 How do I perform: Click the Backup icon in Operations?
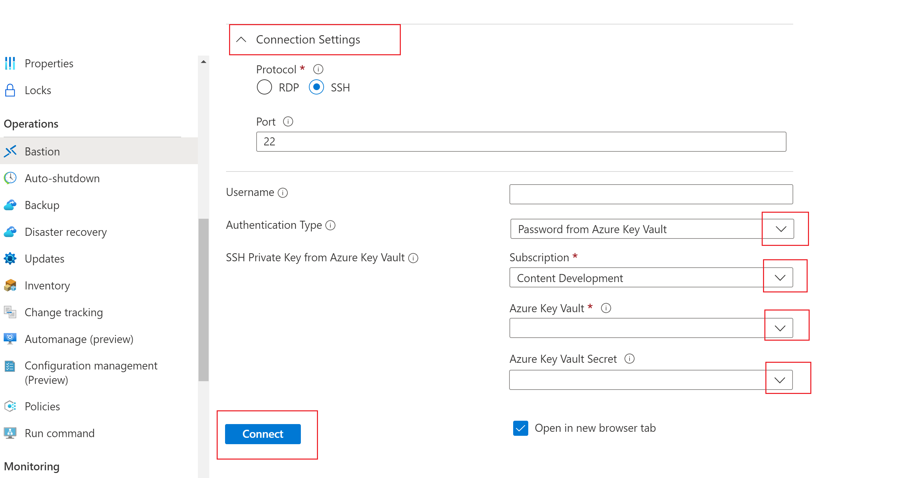pos(10,205)
